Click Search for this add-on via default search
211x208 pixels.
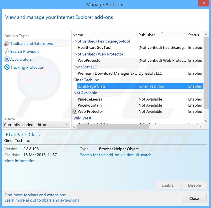(117, 155)
